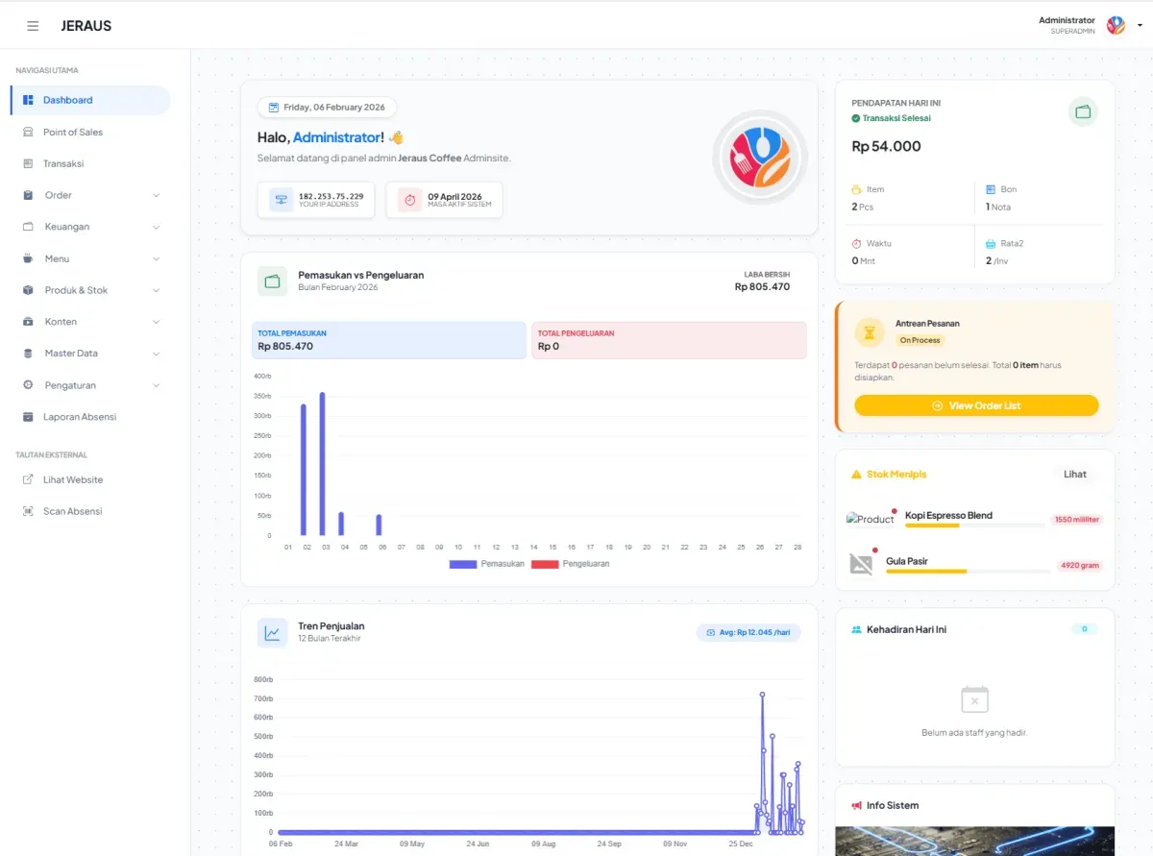This screenshot has width=1153, height=856.
Task: Expand the Master Data section
Action: click(90, 354)
